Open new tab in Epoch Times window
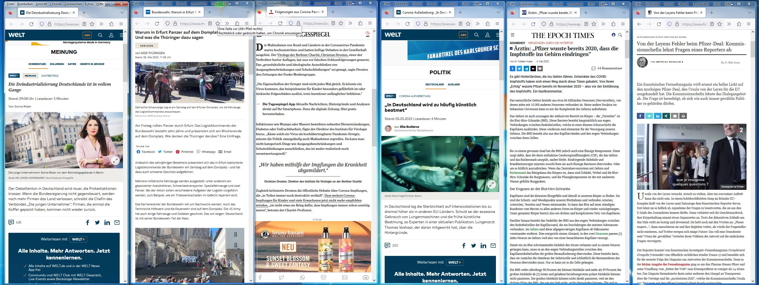The image size is (759, 285). pos(586,13)
